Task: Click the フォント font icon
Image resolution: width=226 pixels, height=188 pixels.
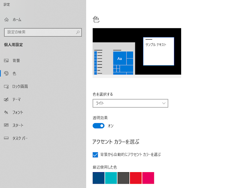Action: [6, 112]
